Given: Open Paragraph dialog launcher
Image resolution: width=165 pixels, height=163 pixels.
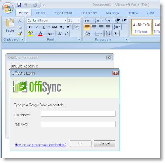Looking at the screenshot, I should pos(126,39).
